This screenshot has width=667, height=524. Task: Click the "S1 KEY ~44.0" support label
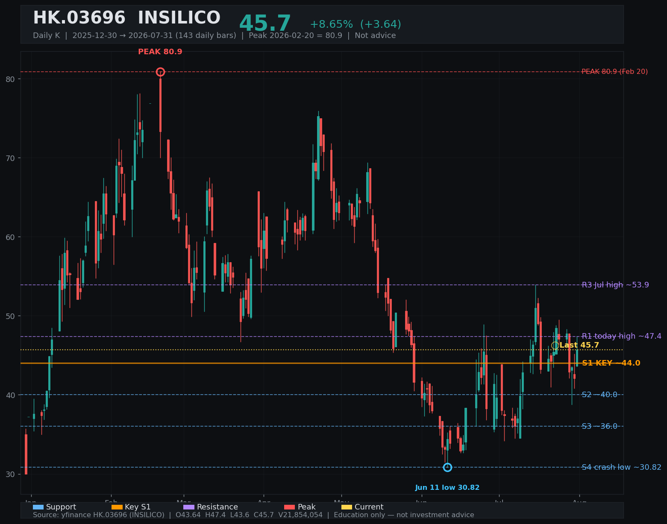point(611,363)
